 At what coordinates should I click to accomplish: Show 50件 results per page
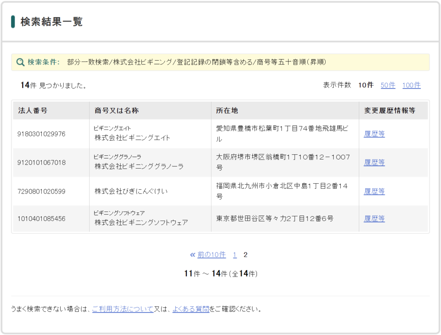pyautogui.click(x=388, y=85)
